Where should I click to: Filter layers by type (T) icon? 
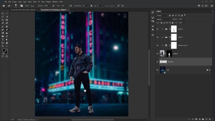pyautogui.click(x=176, y=15)
